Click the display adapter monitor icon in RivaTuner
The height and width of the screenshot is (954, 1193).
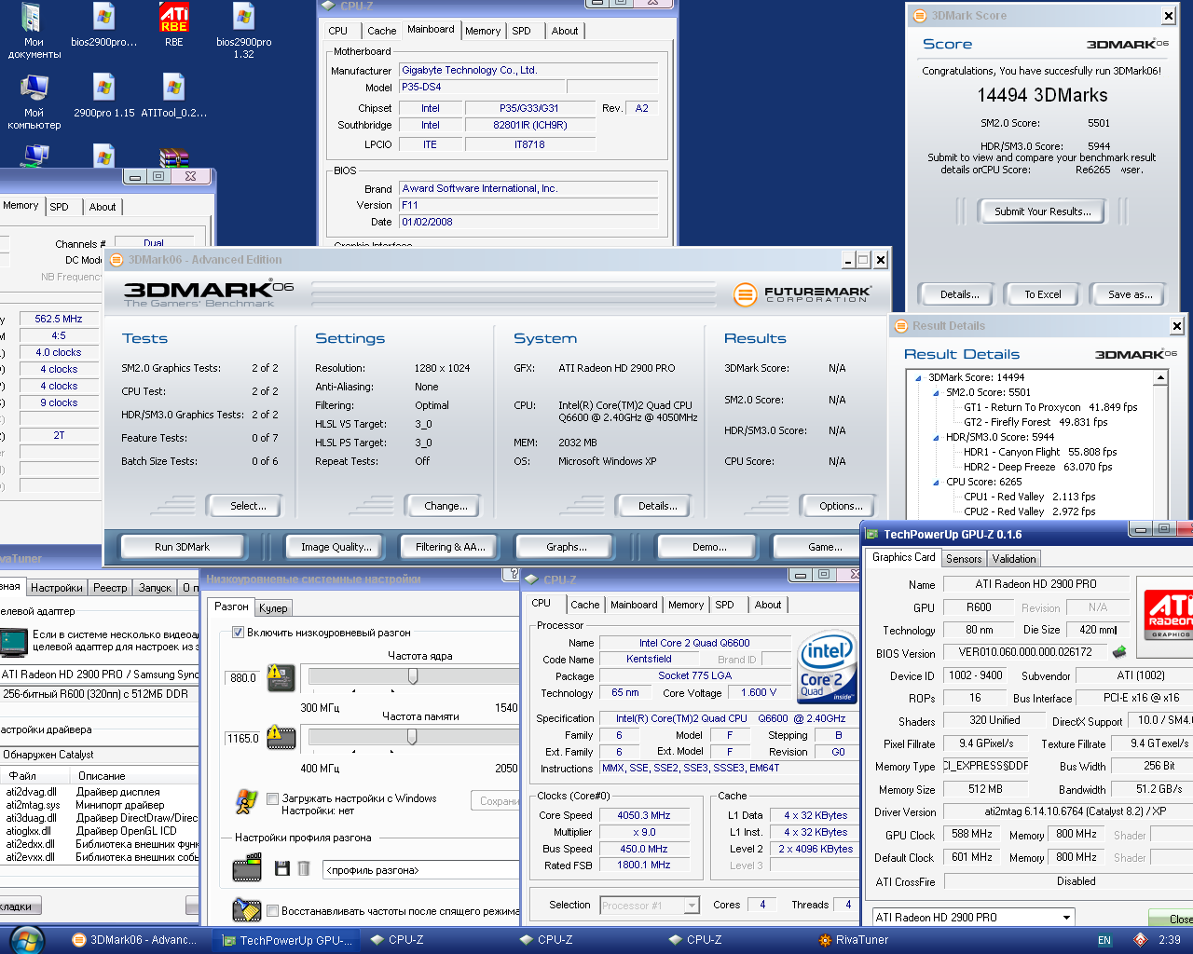click(14, 642)
